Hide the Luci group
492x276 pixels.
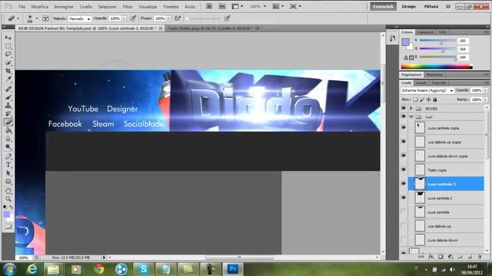[x=403, y=117]
